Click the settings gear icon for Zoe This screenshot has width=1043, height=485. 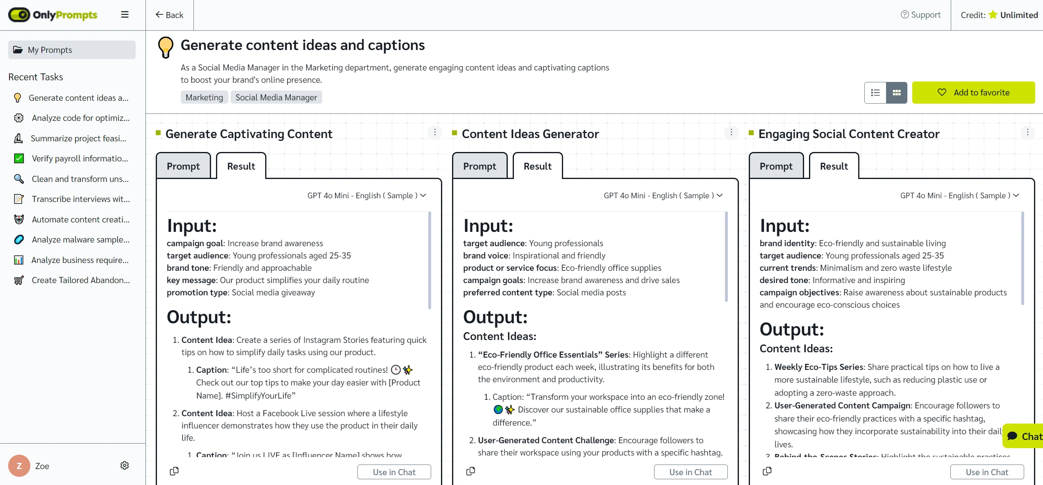(125, 466)
